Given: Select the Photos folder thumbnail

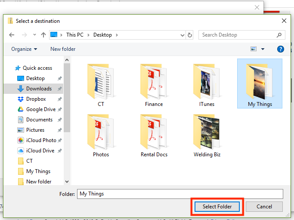Looking at the screenshot, I should point(101,136).
